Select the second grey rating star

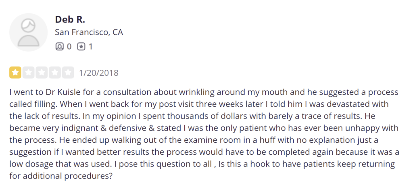click(x=29, y=73)
